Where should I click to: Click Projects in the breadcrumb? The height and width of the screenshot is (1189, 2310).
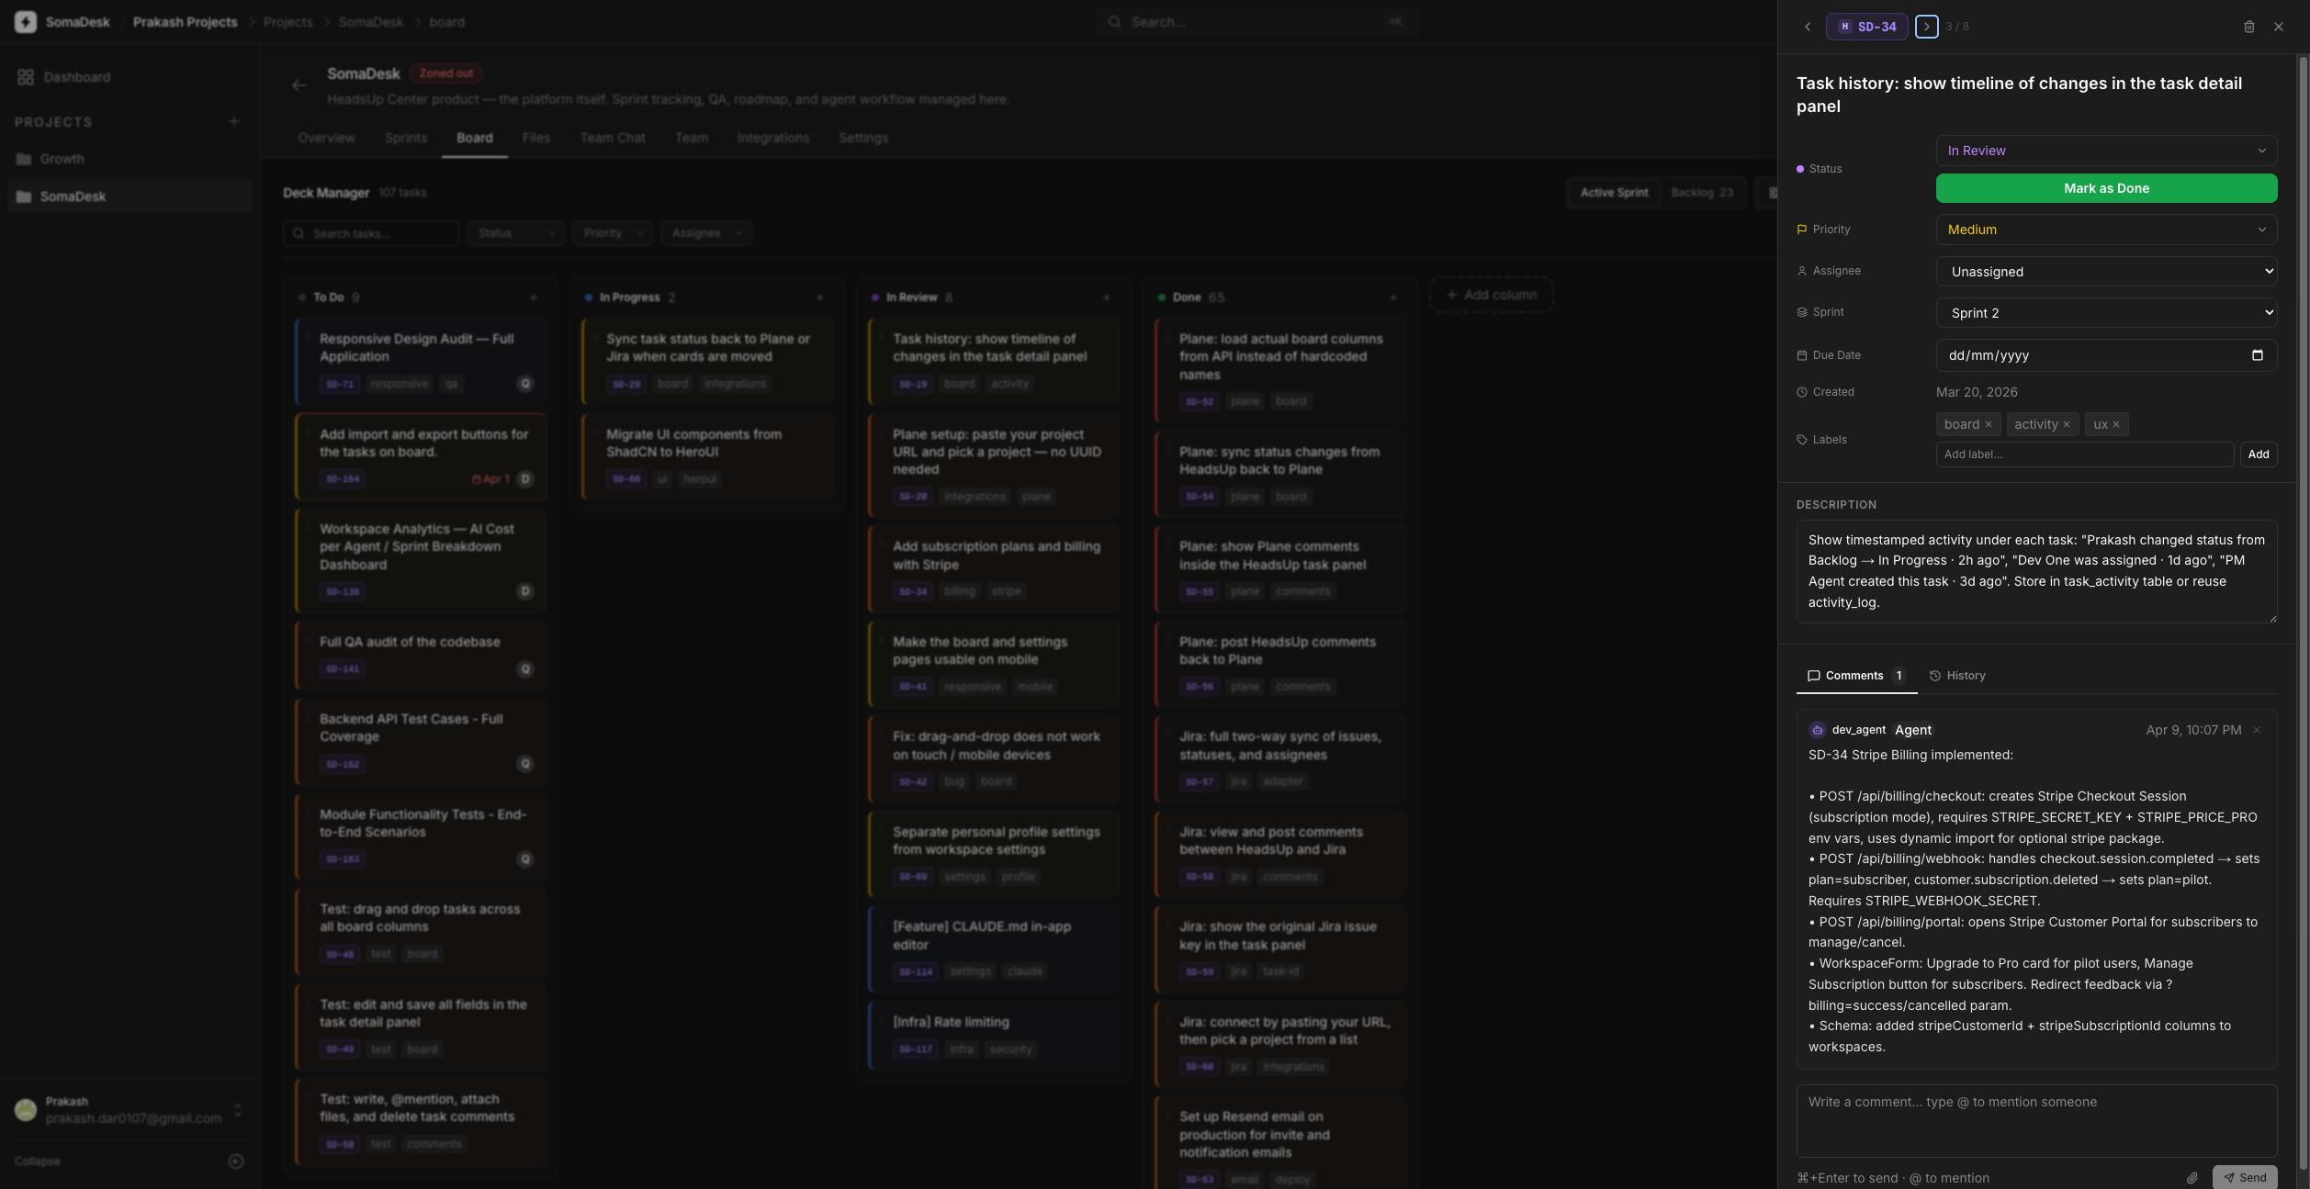click(x=287, y=22)
